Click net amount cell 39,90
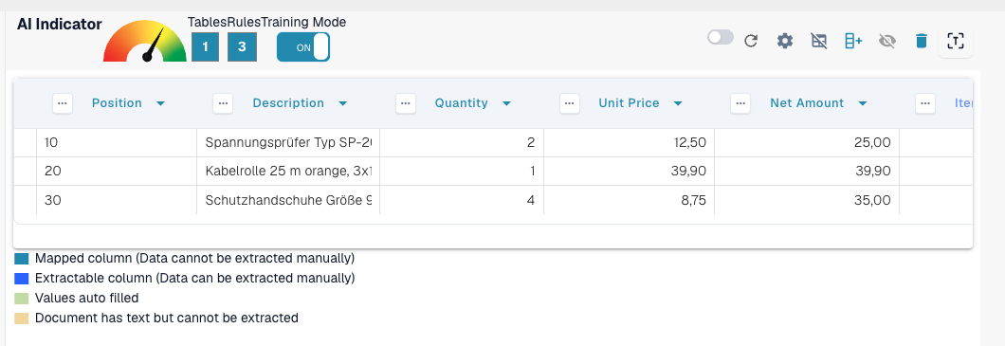 click(807, 171)
